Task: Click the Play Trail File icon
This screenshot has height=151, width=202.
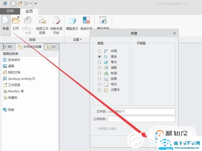Action: 103,20
